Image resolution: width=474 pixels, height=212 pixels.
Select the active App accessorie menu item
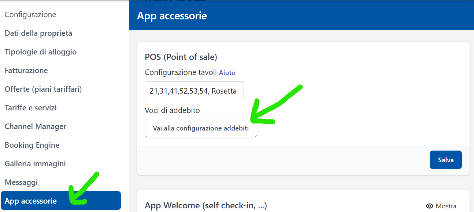click(31, 201)
